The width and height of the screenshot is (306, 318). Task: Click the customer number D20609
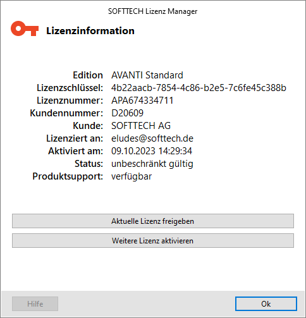point(127,113)
